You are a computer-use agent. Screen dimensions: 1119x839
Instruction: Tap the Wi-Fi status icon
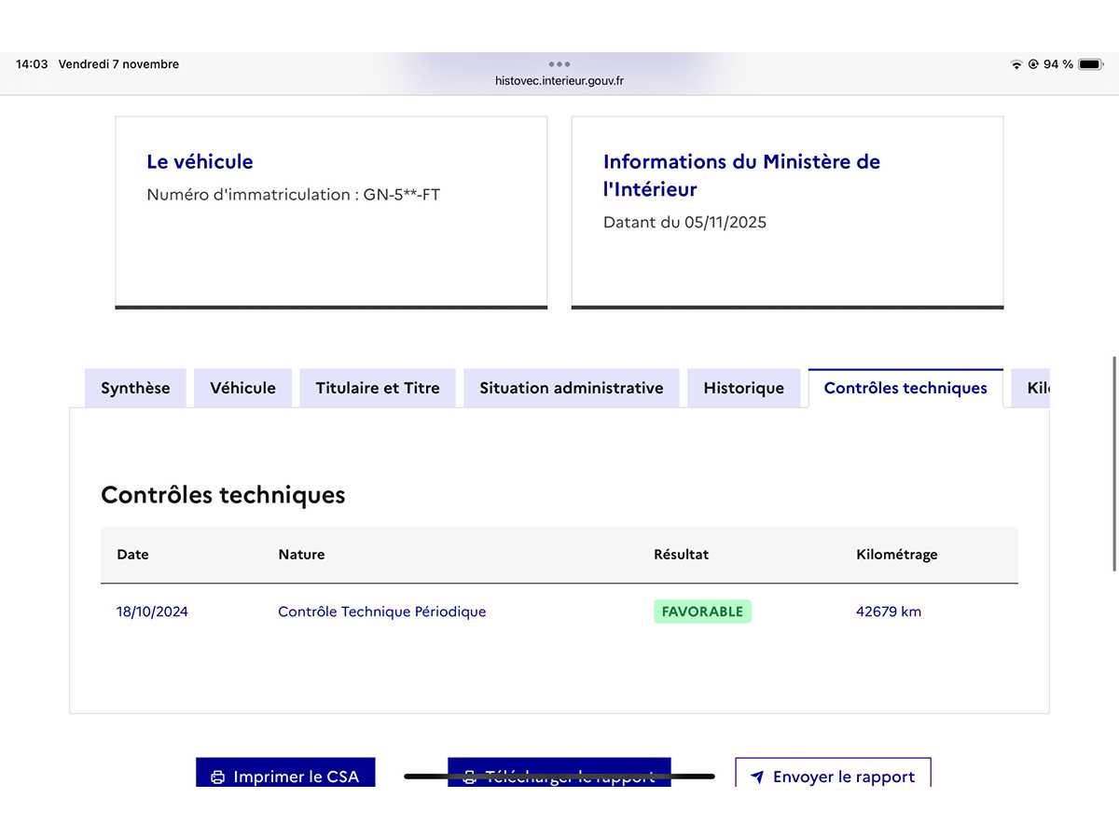pos(1015,64)
